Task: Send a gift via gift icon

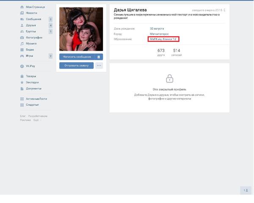Action: (99, 57)
